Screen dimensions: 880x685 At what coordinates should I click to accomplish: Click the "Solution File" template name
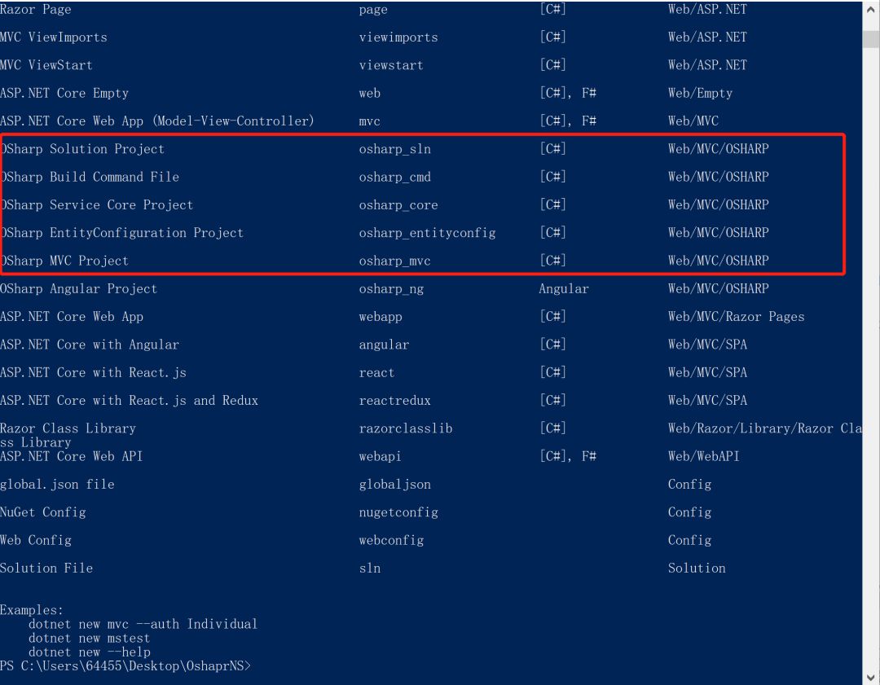click(x=46, y=569)
